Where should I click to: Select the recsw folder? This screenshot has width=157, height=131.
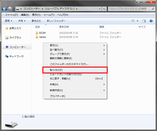(x=41, y=37)
